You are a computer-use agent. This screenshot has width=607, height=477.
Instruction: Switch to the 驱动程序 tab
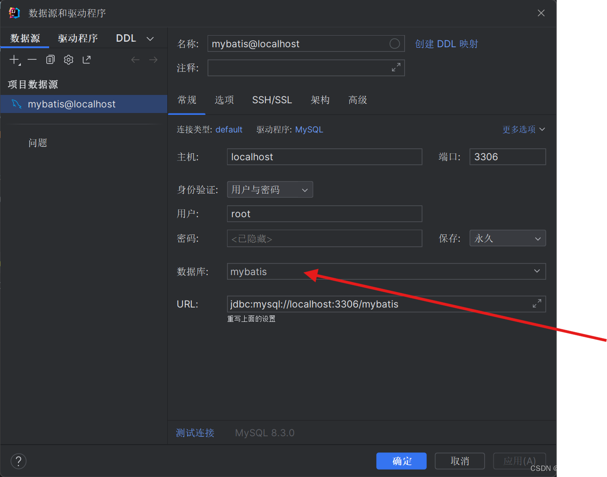pos(78,38)
